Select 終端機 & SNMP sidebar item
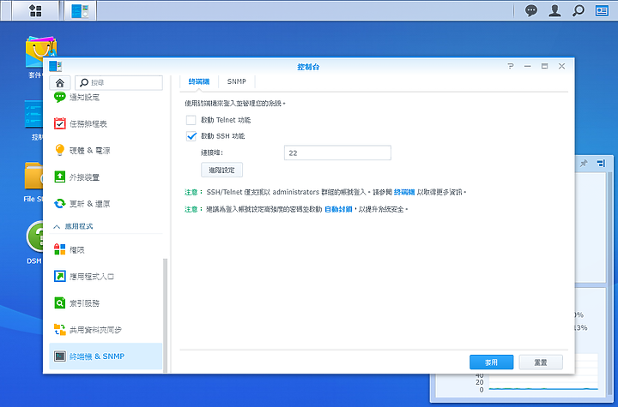This screenshot has height=407, width=618. pyautogui.click(x=106, y=356)
